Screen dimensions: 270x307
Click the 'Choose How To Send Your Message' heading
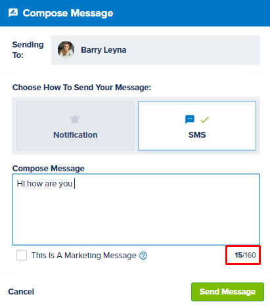(81, 88)
